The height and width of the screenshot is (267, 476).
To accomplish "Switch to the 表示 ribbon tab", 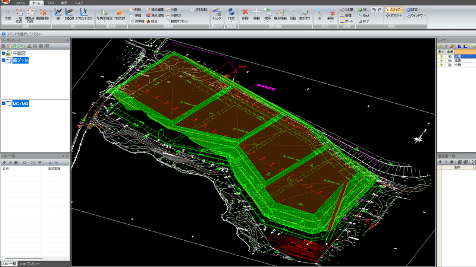I will click(x=64, y=3).
